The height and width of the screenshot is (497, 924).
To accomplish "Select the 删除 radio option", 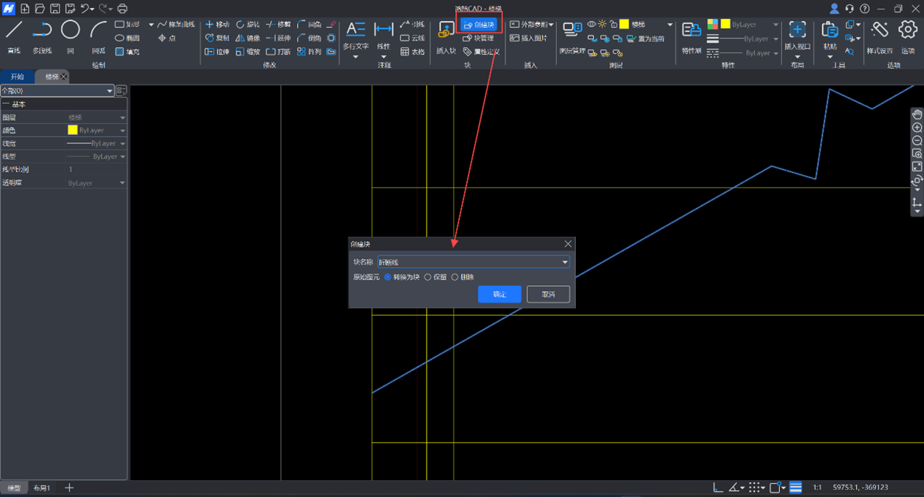I will (455, 277).
